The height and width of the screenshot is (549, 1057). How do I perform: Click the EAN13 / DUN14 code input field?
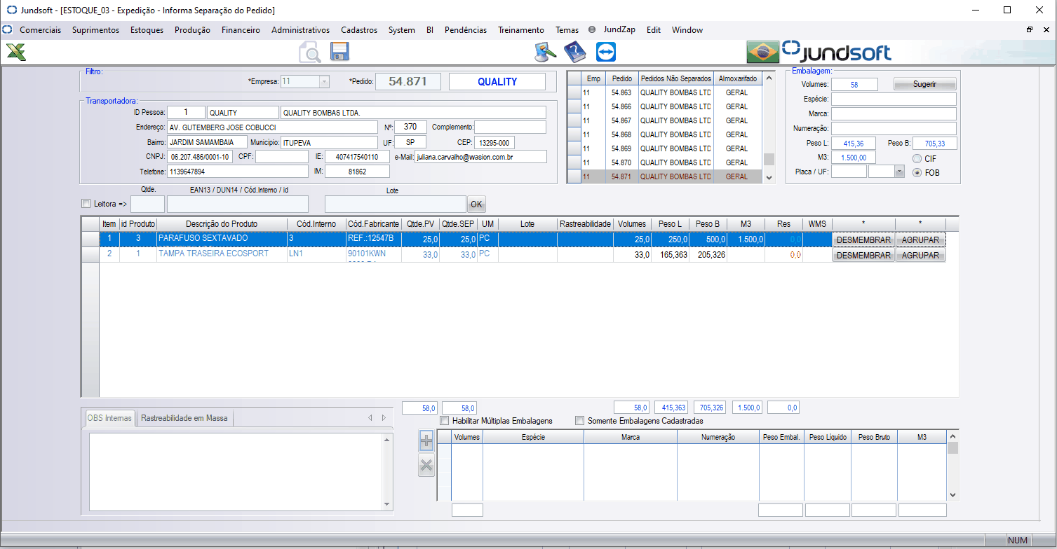pos(238,204)
